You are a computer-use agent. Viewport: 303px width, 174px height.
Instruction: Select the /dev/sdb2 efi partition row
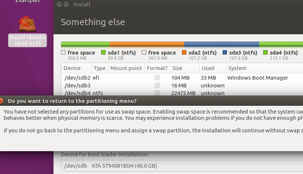pyautogui.click(x=182, y=78)
